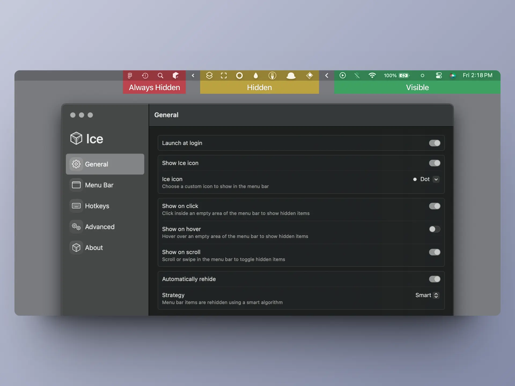Click the hard hat menu bar icon
This screenshot has width=515, height=386.
tap(291, 76)
